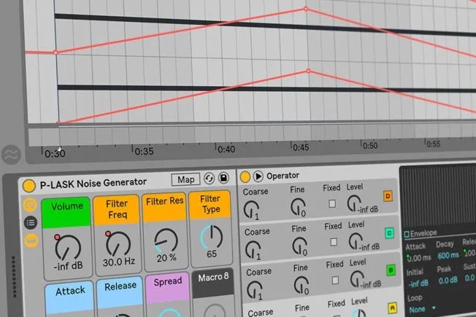Click the upper automation peak breakpoint
Viewport: 476px width, 317px height.
[306, 9]
